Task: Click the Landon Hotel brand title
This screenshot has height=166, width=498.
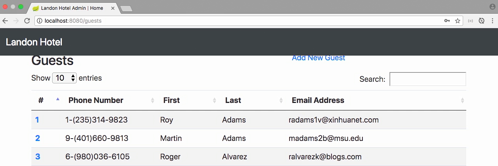Action: (x=34, y=42)
